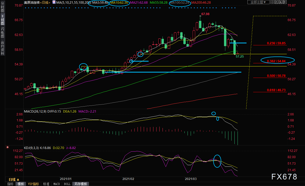Click the red sun icon beside KDJ panel
The height and width of the screenshot is (186, 305).
8,147
